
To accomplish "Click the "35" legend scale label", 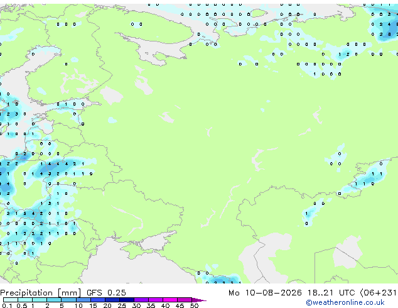I will [151, 305].
